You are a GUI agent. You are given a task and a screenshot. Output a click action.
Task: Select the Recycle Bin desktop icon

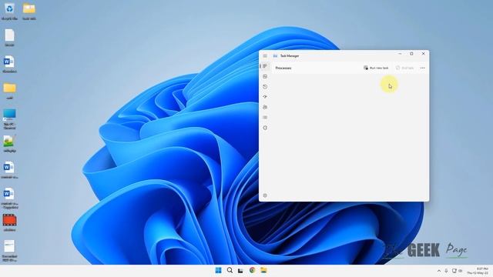[9, 12]
